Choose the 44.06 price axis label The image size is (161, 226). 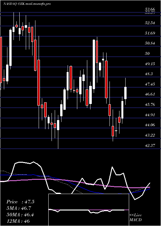pos(150,125)
